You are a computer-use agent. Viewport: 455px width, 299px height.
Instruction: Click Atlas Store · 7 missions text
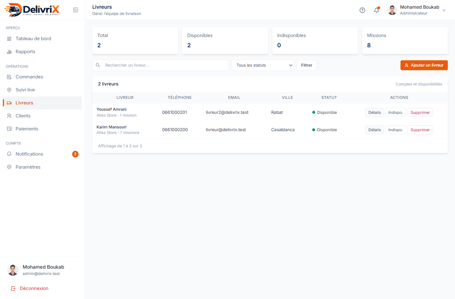click(x=118, y=133)
